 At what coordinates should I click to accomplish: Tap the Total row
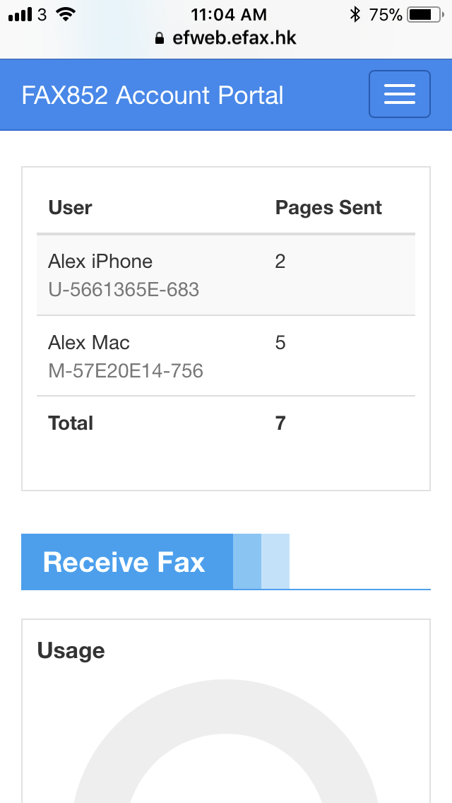tap(226, 423)
